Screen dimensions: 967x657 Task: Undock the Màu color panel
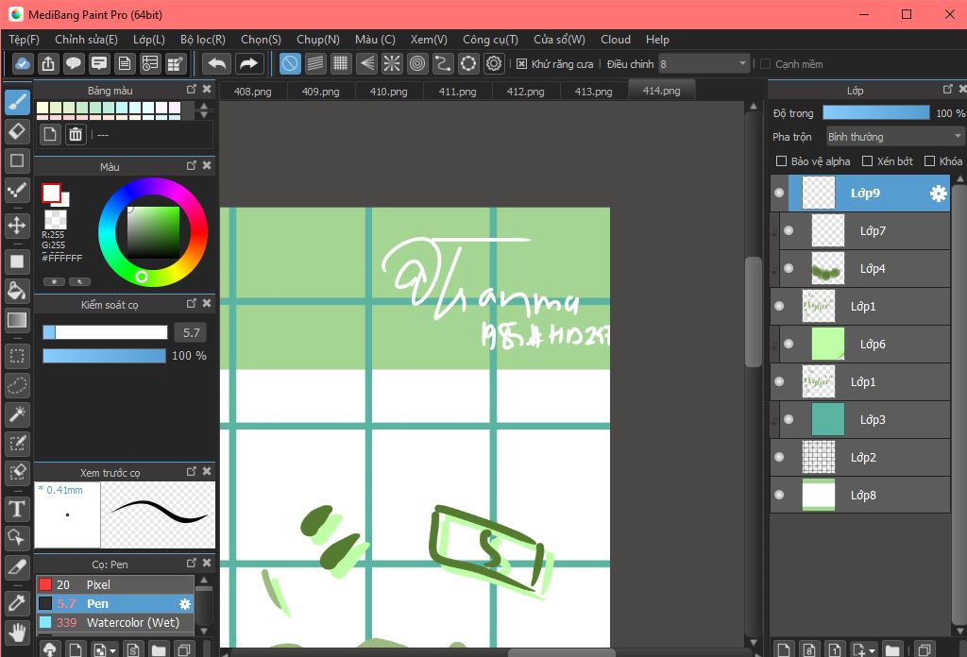click(191, 166)
